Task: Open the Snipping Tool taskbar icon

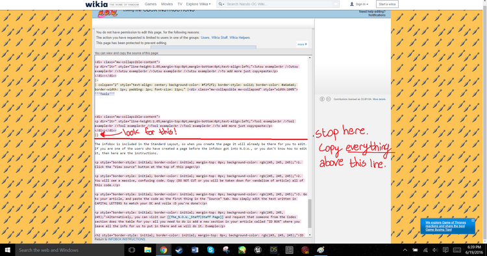Action: (x=226, y=250)
